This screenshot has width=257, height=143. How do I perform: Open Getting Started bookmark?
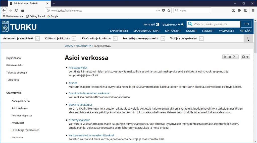35,16
